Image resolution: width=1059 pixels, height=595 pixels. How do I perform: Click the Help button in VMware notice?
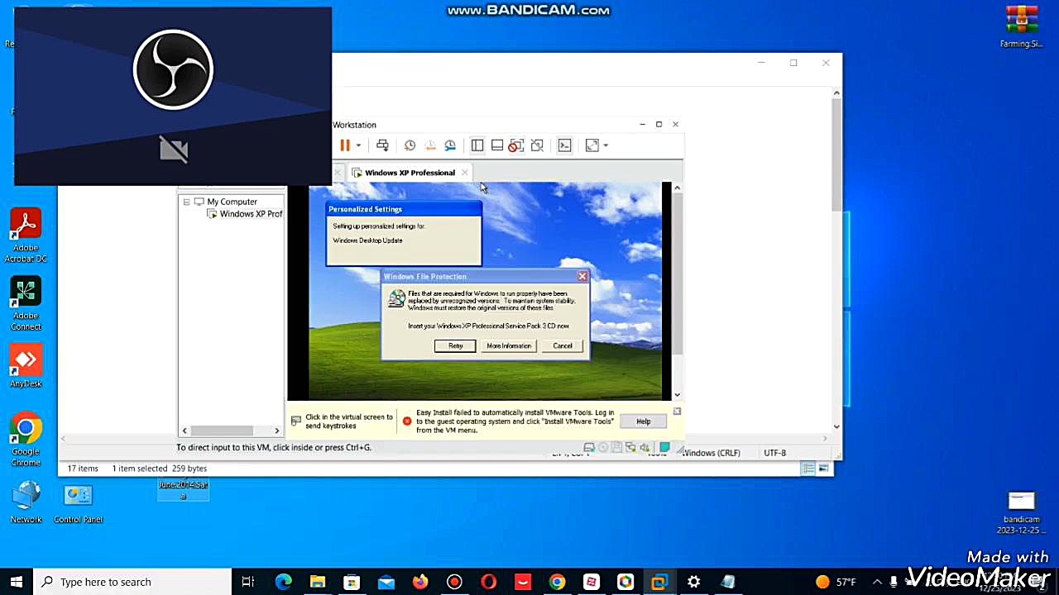click(643, 421)
